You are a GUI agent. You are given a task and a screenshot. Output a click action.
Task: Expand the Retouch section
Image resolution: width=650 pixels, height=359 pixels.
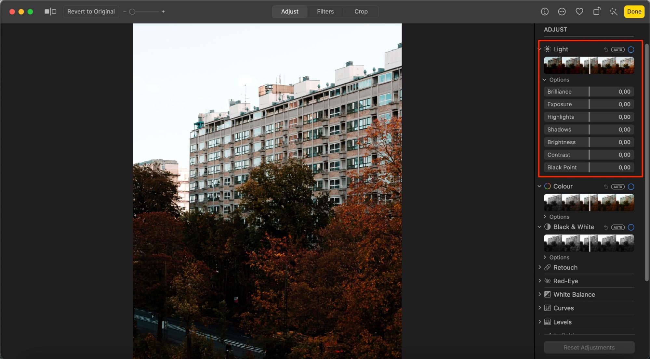click(x=540, y=267)
